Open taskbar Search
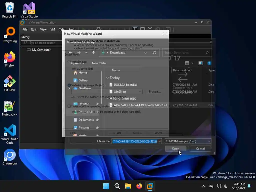256x192 pixels. (117, 186)
